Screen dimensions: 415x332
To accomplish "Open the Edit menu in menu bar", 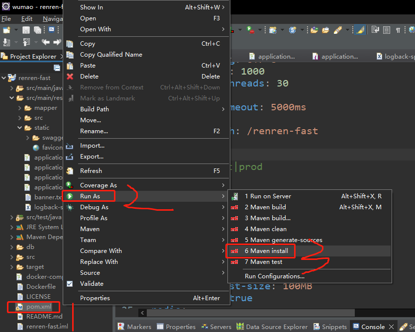I will tap(27, 19).
